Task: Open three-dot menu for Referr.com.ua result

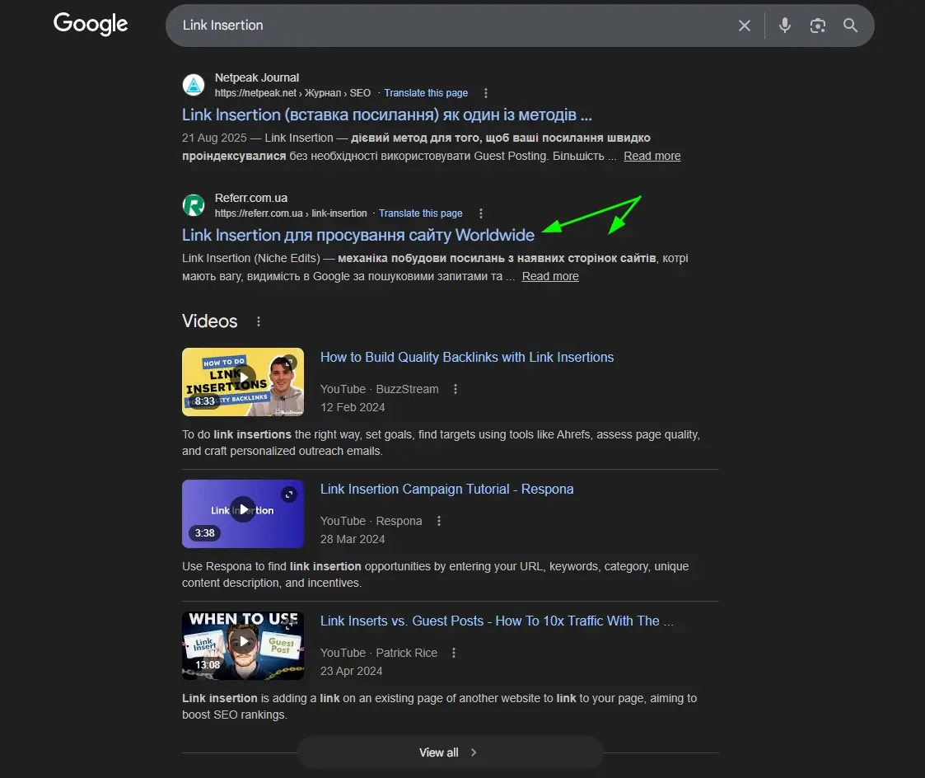Action: (x=481, y=213)
